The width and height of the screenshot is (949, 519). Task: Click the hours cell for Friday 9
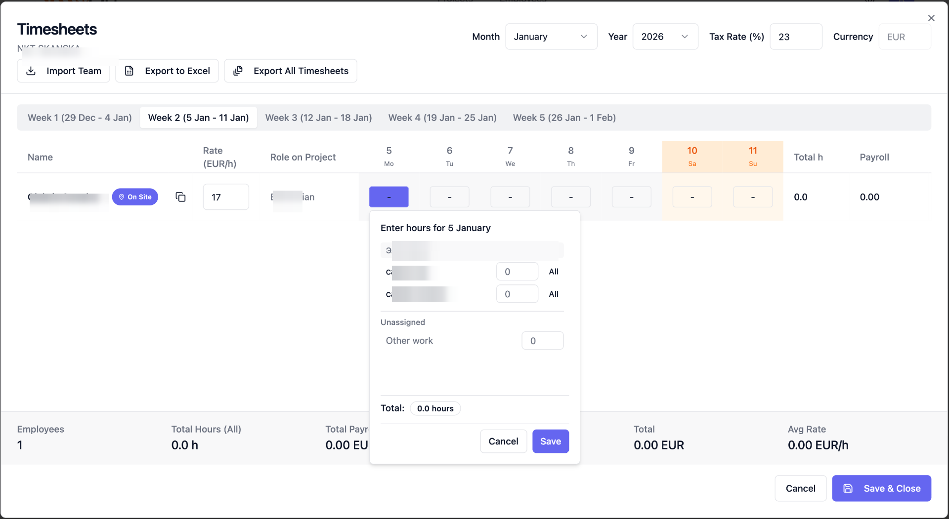pos(631,197)
